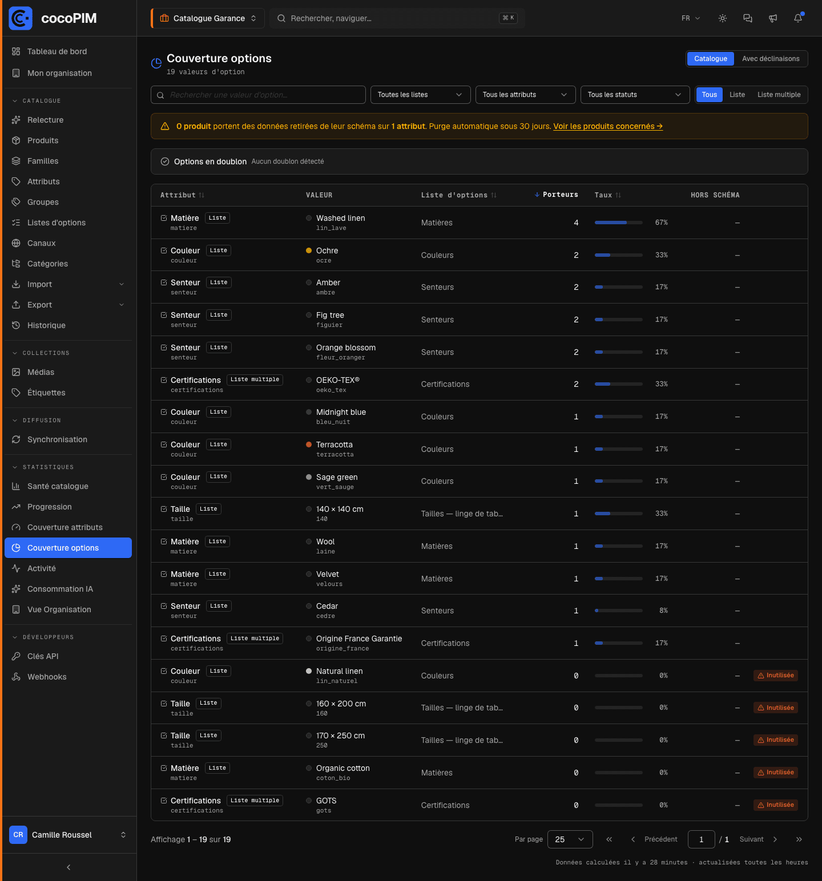Screen dimensions: 822x881
Task: Open the Par page dropdown
Action: point(570,839)
